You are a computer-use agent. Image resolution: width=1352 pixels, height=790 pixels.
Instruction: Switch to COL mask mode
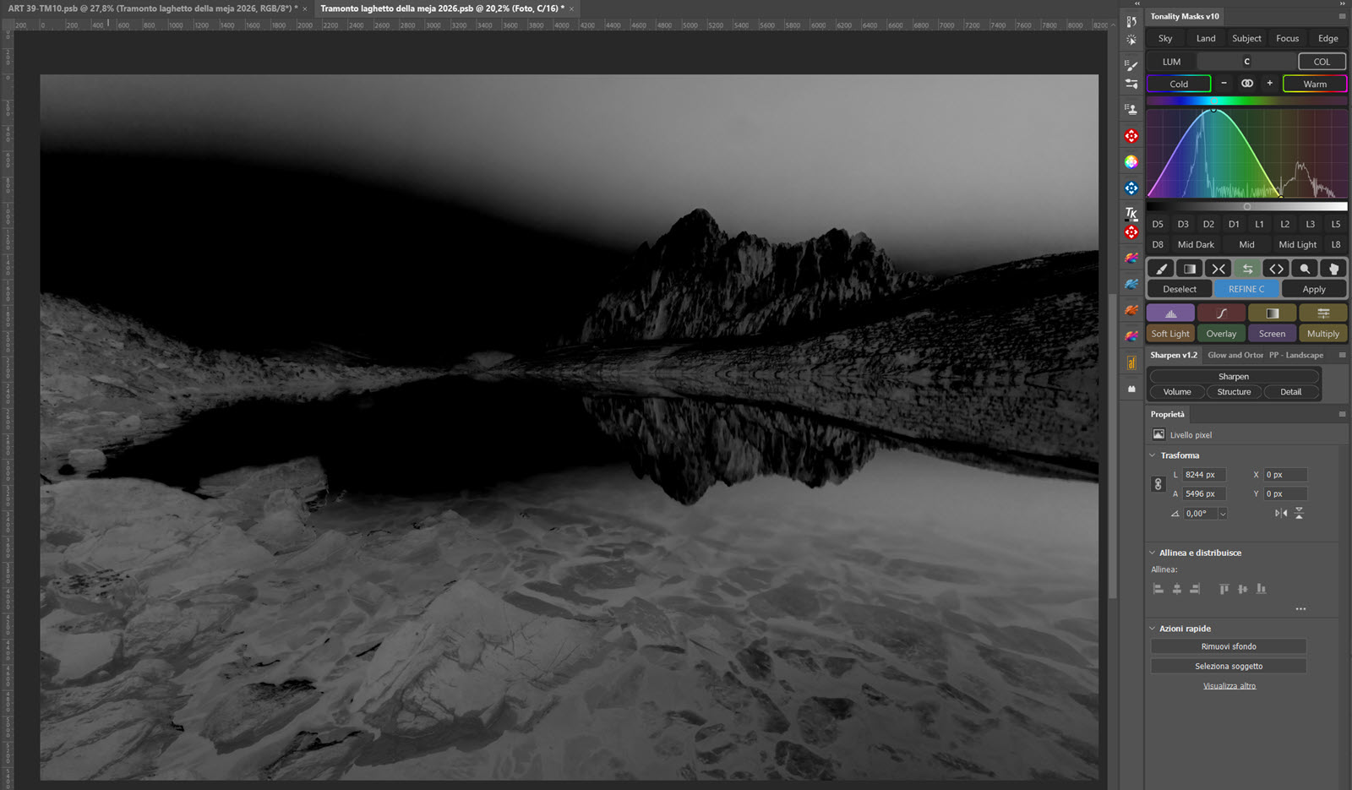(1322, 62)
